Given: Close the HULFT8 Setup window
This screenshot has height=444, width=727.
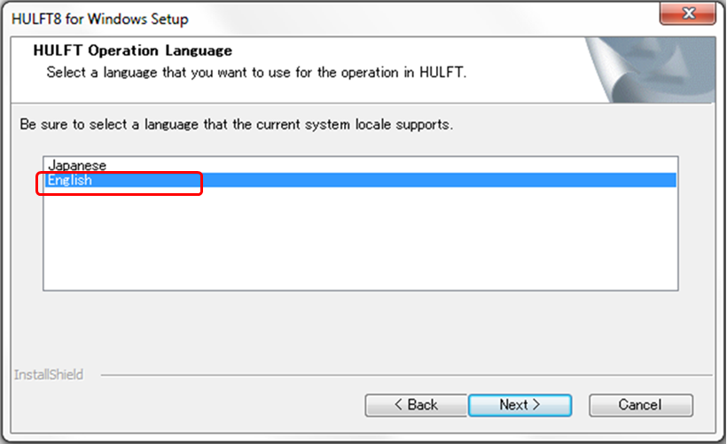Looking at the screenshot, I should point(689,15).
